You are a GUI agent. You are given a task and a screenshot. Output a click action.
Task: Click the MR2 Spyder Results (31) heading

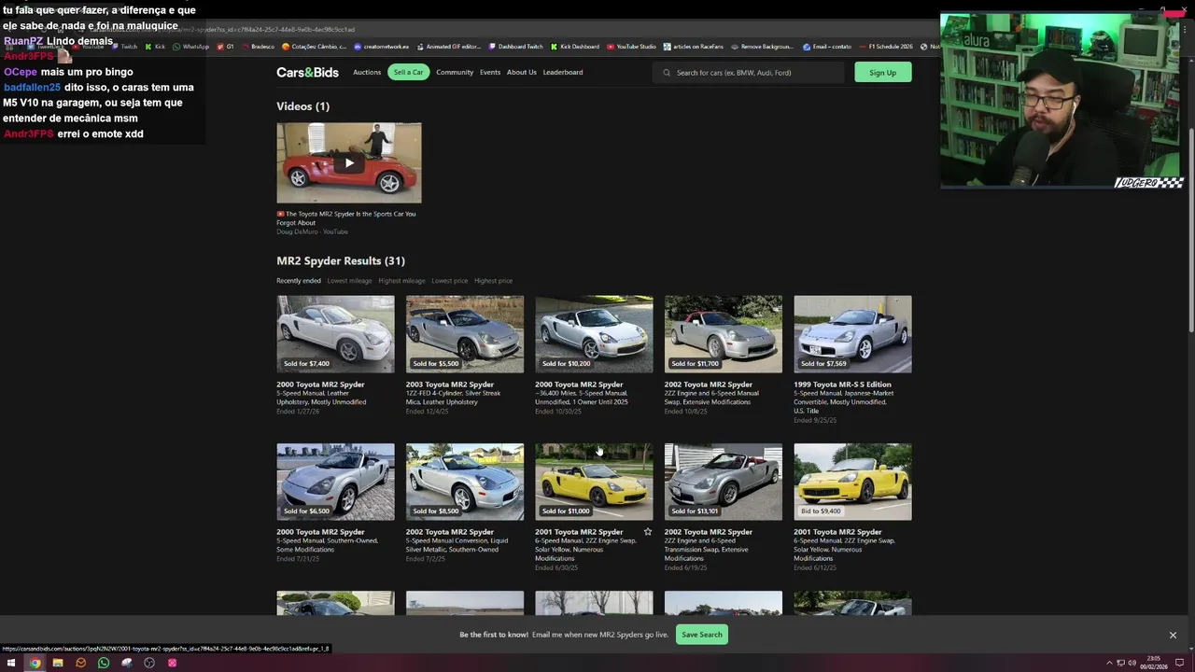pyautogui.click(x=341, y=260)
